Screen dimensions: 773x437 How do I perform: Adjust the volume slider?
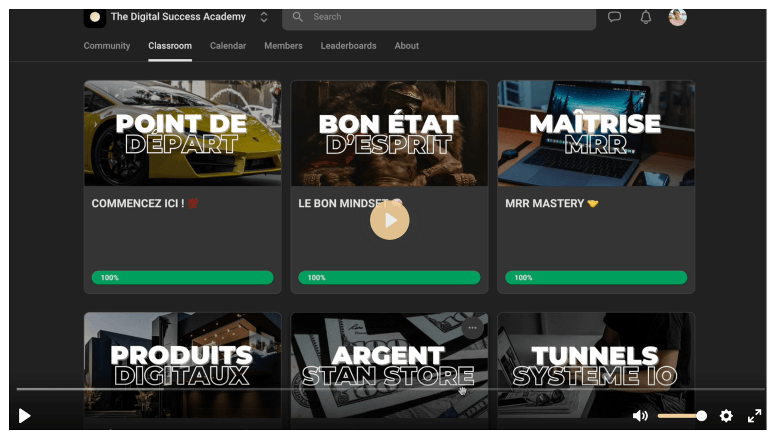[682, 415]
